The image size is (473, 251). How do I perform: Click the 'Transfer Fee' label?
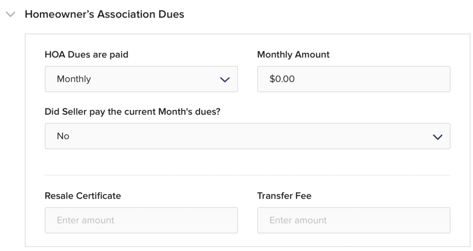[284, 196]
